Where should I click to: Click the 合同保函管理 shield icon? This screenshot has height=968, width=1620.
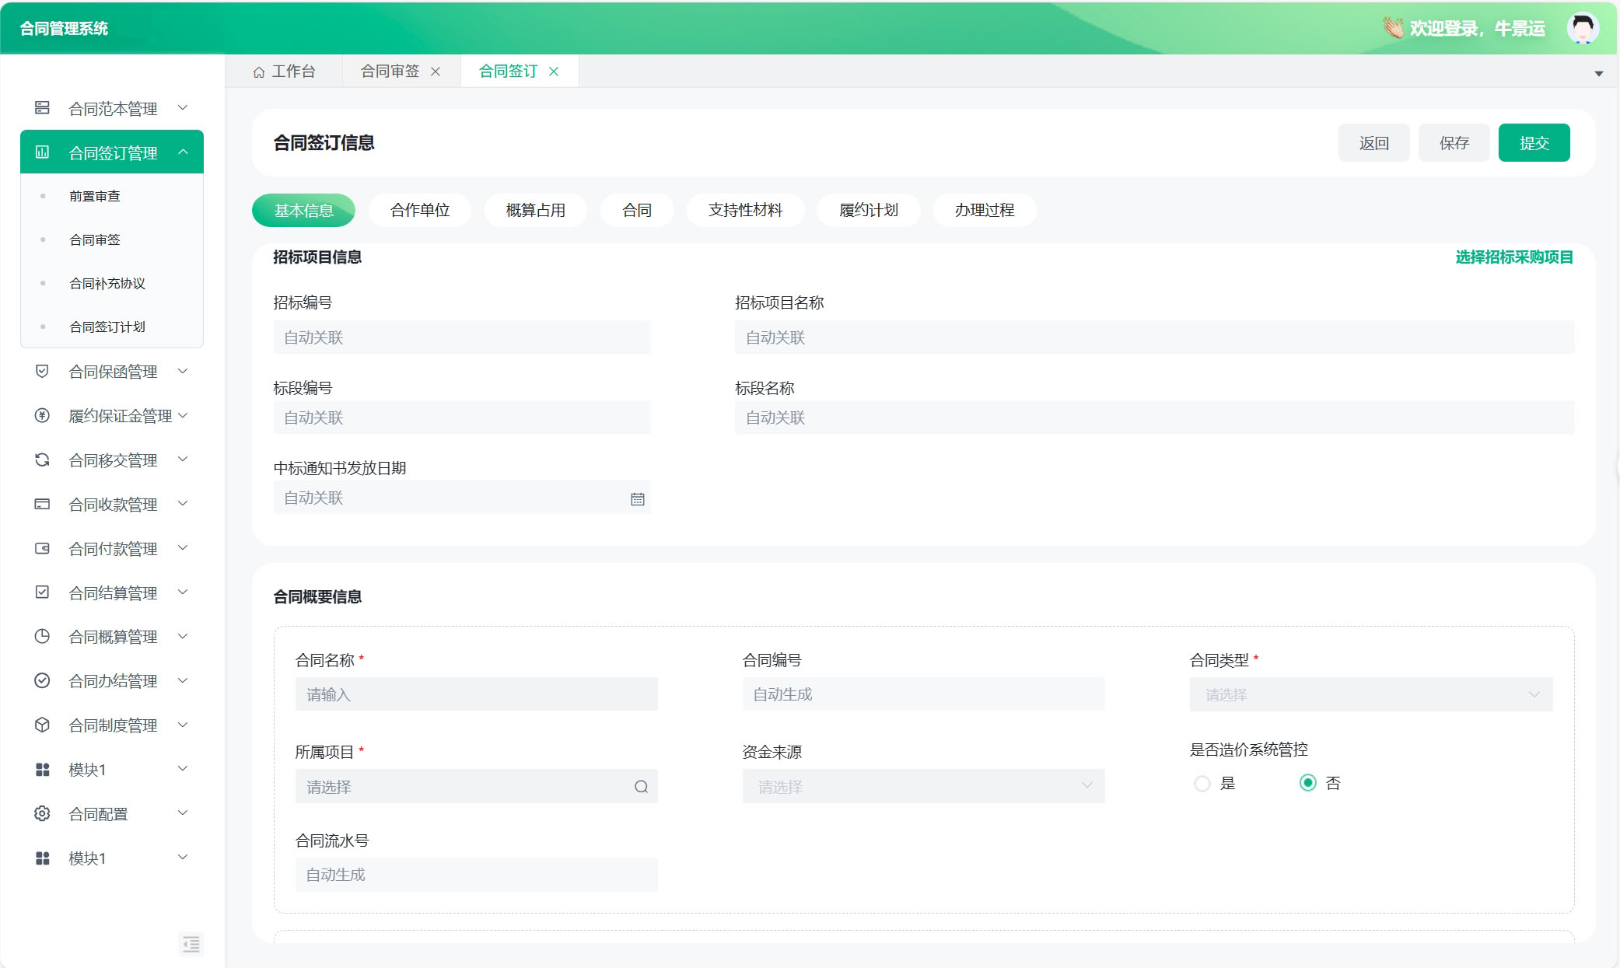42,372
